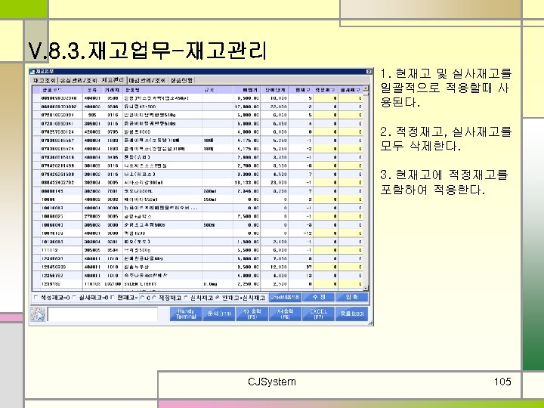Image resolution: width=544 pixels, height=408 pixels.
Task: Click the 종료 (ESC) button
Action: tap(352, 314)
